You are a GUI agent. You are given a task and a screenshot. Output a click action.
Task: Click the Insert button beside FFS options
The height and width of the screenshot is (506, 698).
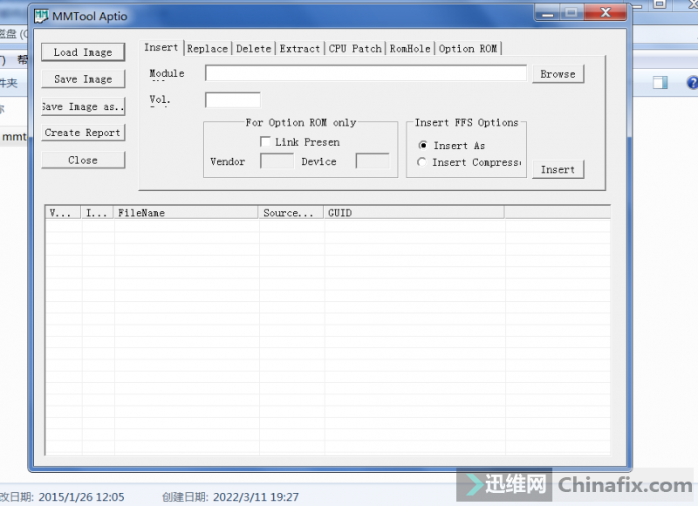tap(558, 169)
